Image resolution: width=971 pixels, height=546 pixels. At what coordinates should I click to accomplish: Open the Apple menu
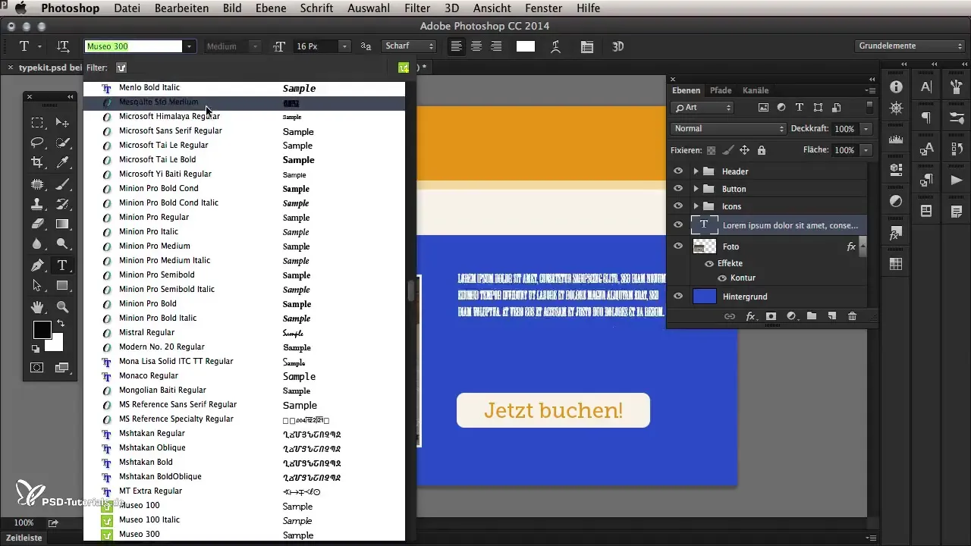point(20,8)
